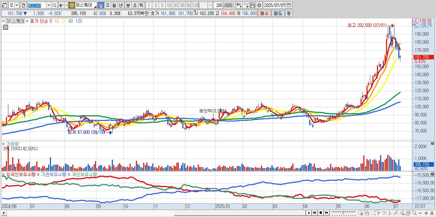Image resolution: width=436 pixels, height=217 pixels.
Task: Click the window tile layout icon
Action: [x=361, y=213]
